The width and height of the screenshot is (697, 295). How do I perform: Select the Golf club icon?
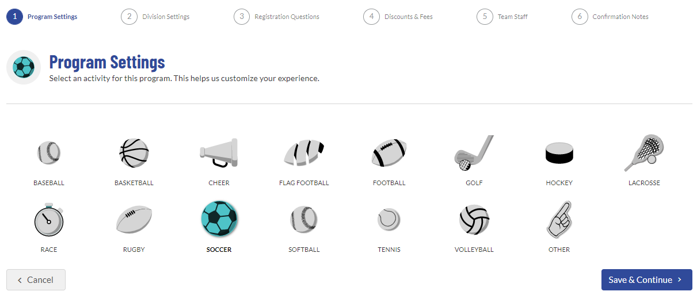[x=474, y=153]
